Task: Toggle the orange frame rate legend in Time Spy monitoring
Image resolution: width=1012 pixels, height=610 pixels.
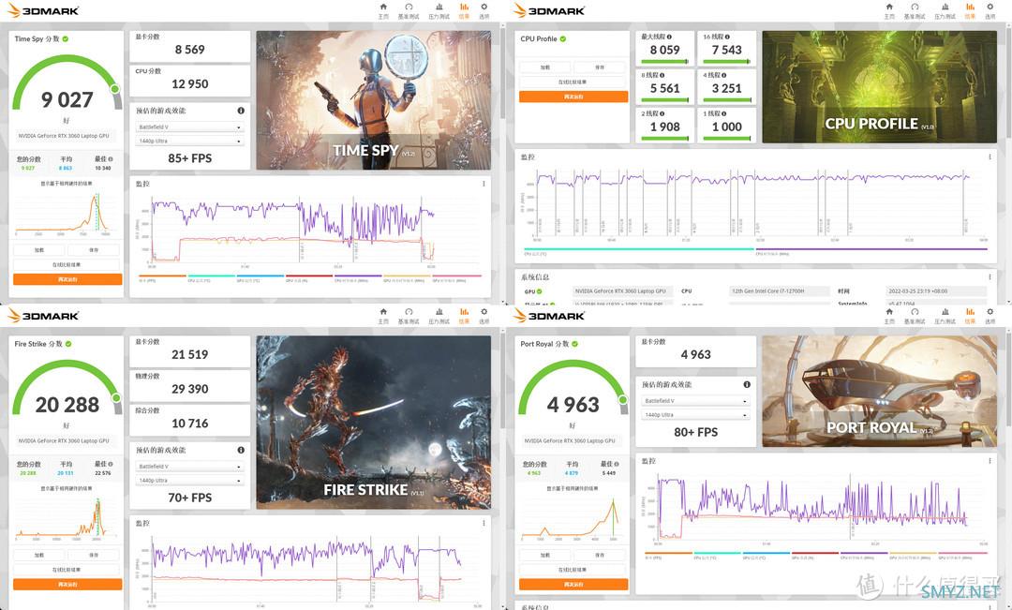Action: tap(162, 278)
